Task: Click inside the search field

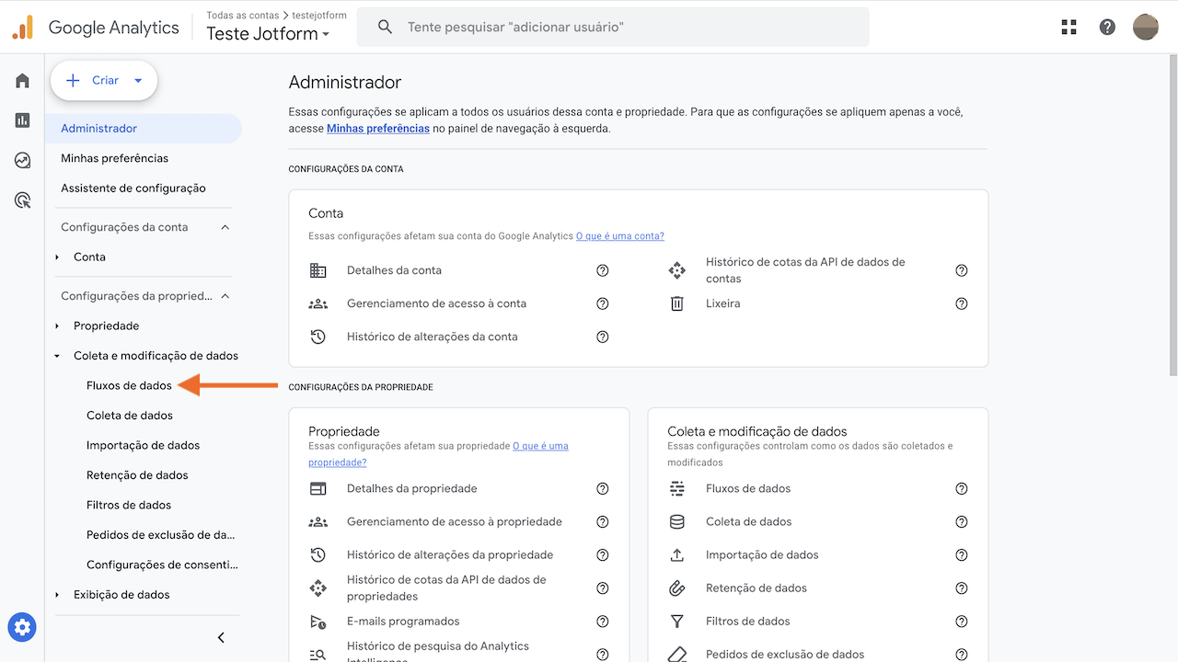Action: click(x=613, y=27)
